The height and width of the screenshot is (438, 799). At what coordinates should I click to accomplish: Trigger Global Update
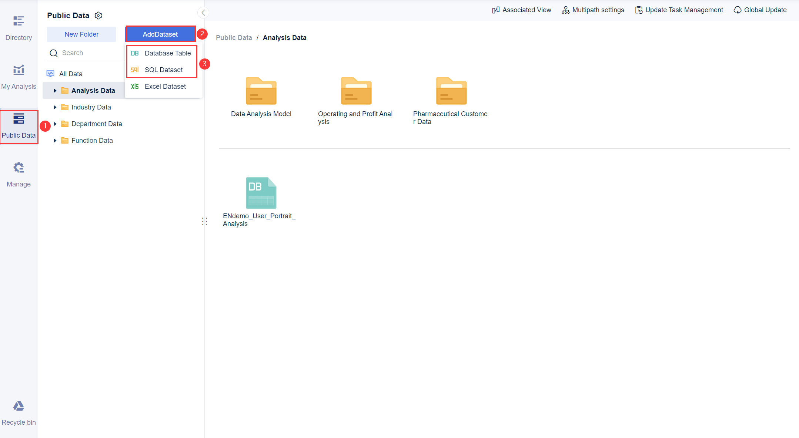(760, 10)
